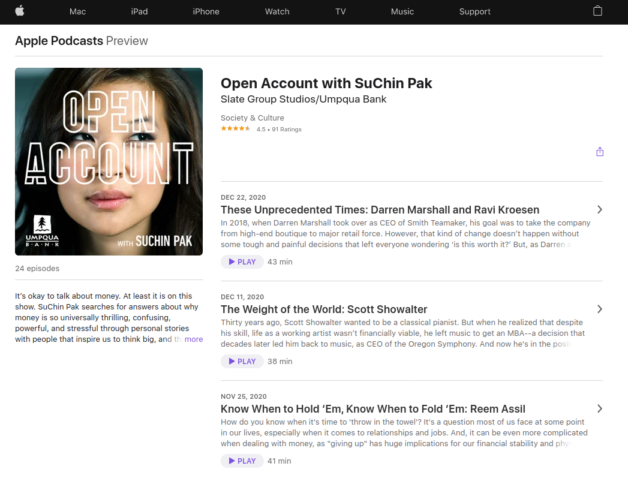Screen dimensions: 628x478
Task: Click the Apple Podcasts heading link
Action: [59, 41]
